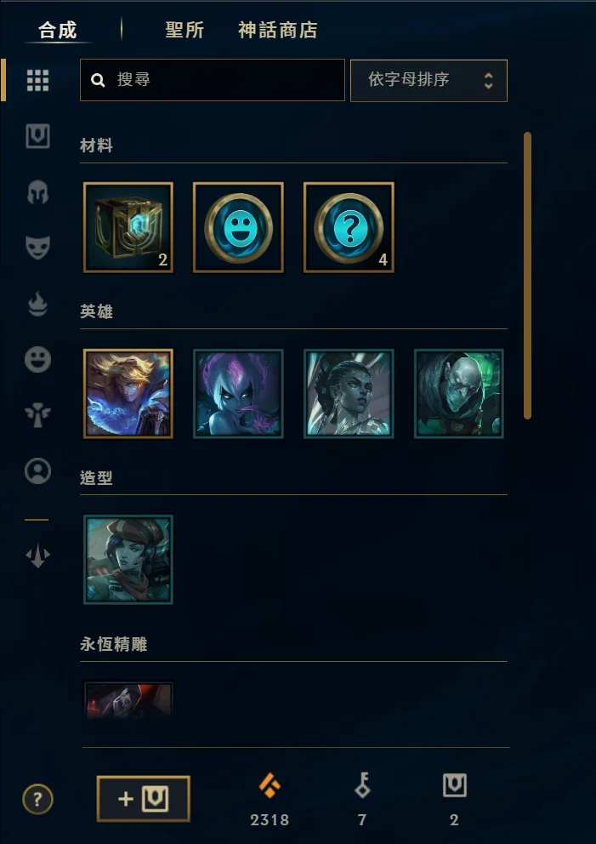Filter by the flame icon in sidebar
The height and width of the screenshot is (844, 596).
coord(37,305)
